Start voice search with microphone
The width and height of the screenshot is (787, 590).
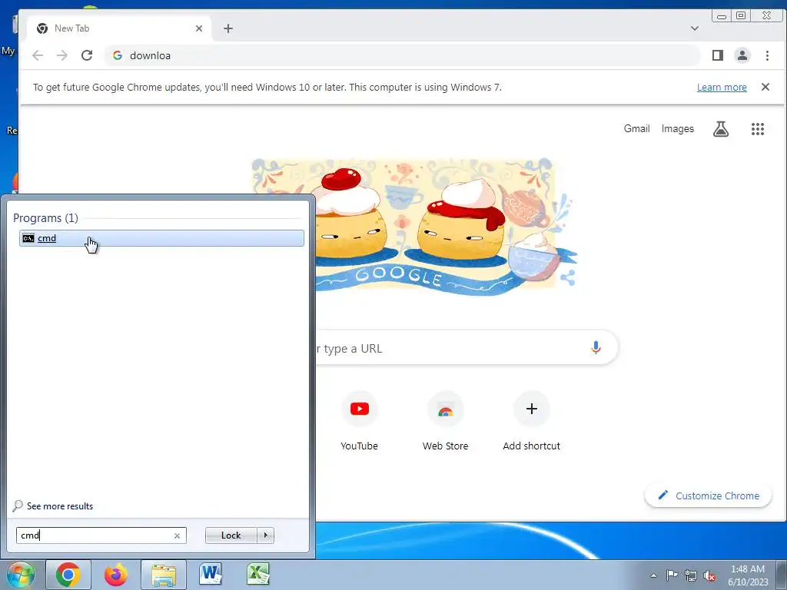596,348
